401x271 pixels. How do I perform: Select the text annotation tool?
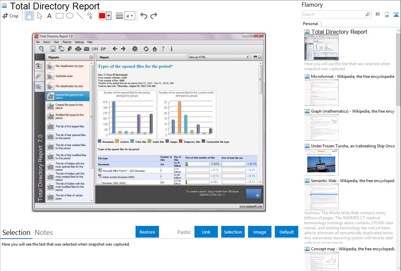(49, 16)
